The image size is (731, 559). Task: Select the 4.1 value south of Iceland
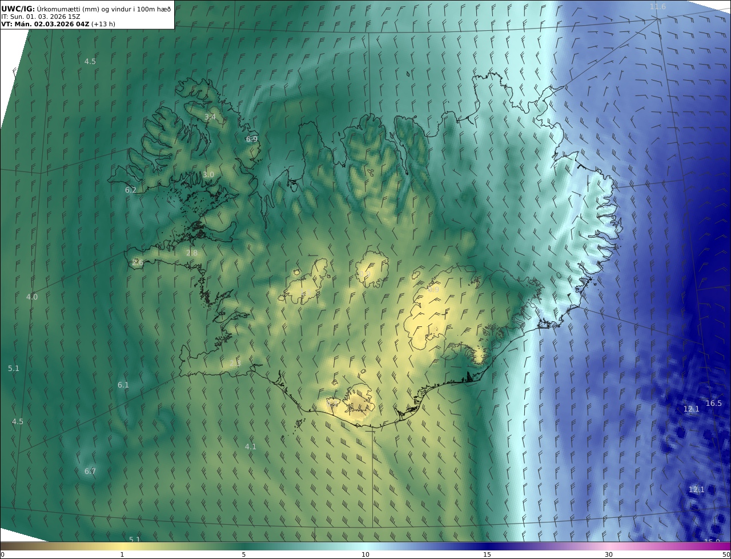click(x=251, y=446)
